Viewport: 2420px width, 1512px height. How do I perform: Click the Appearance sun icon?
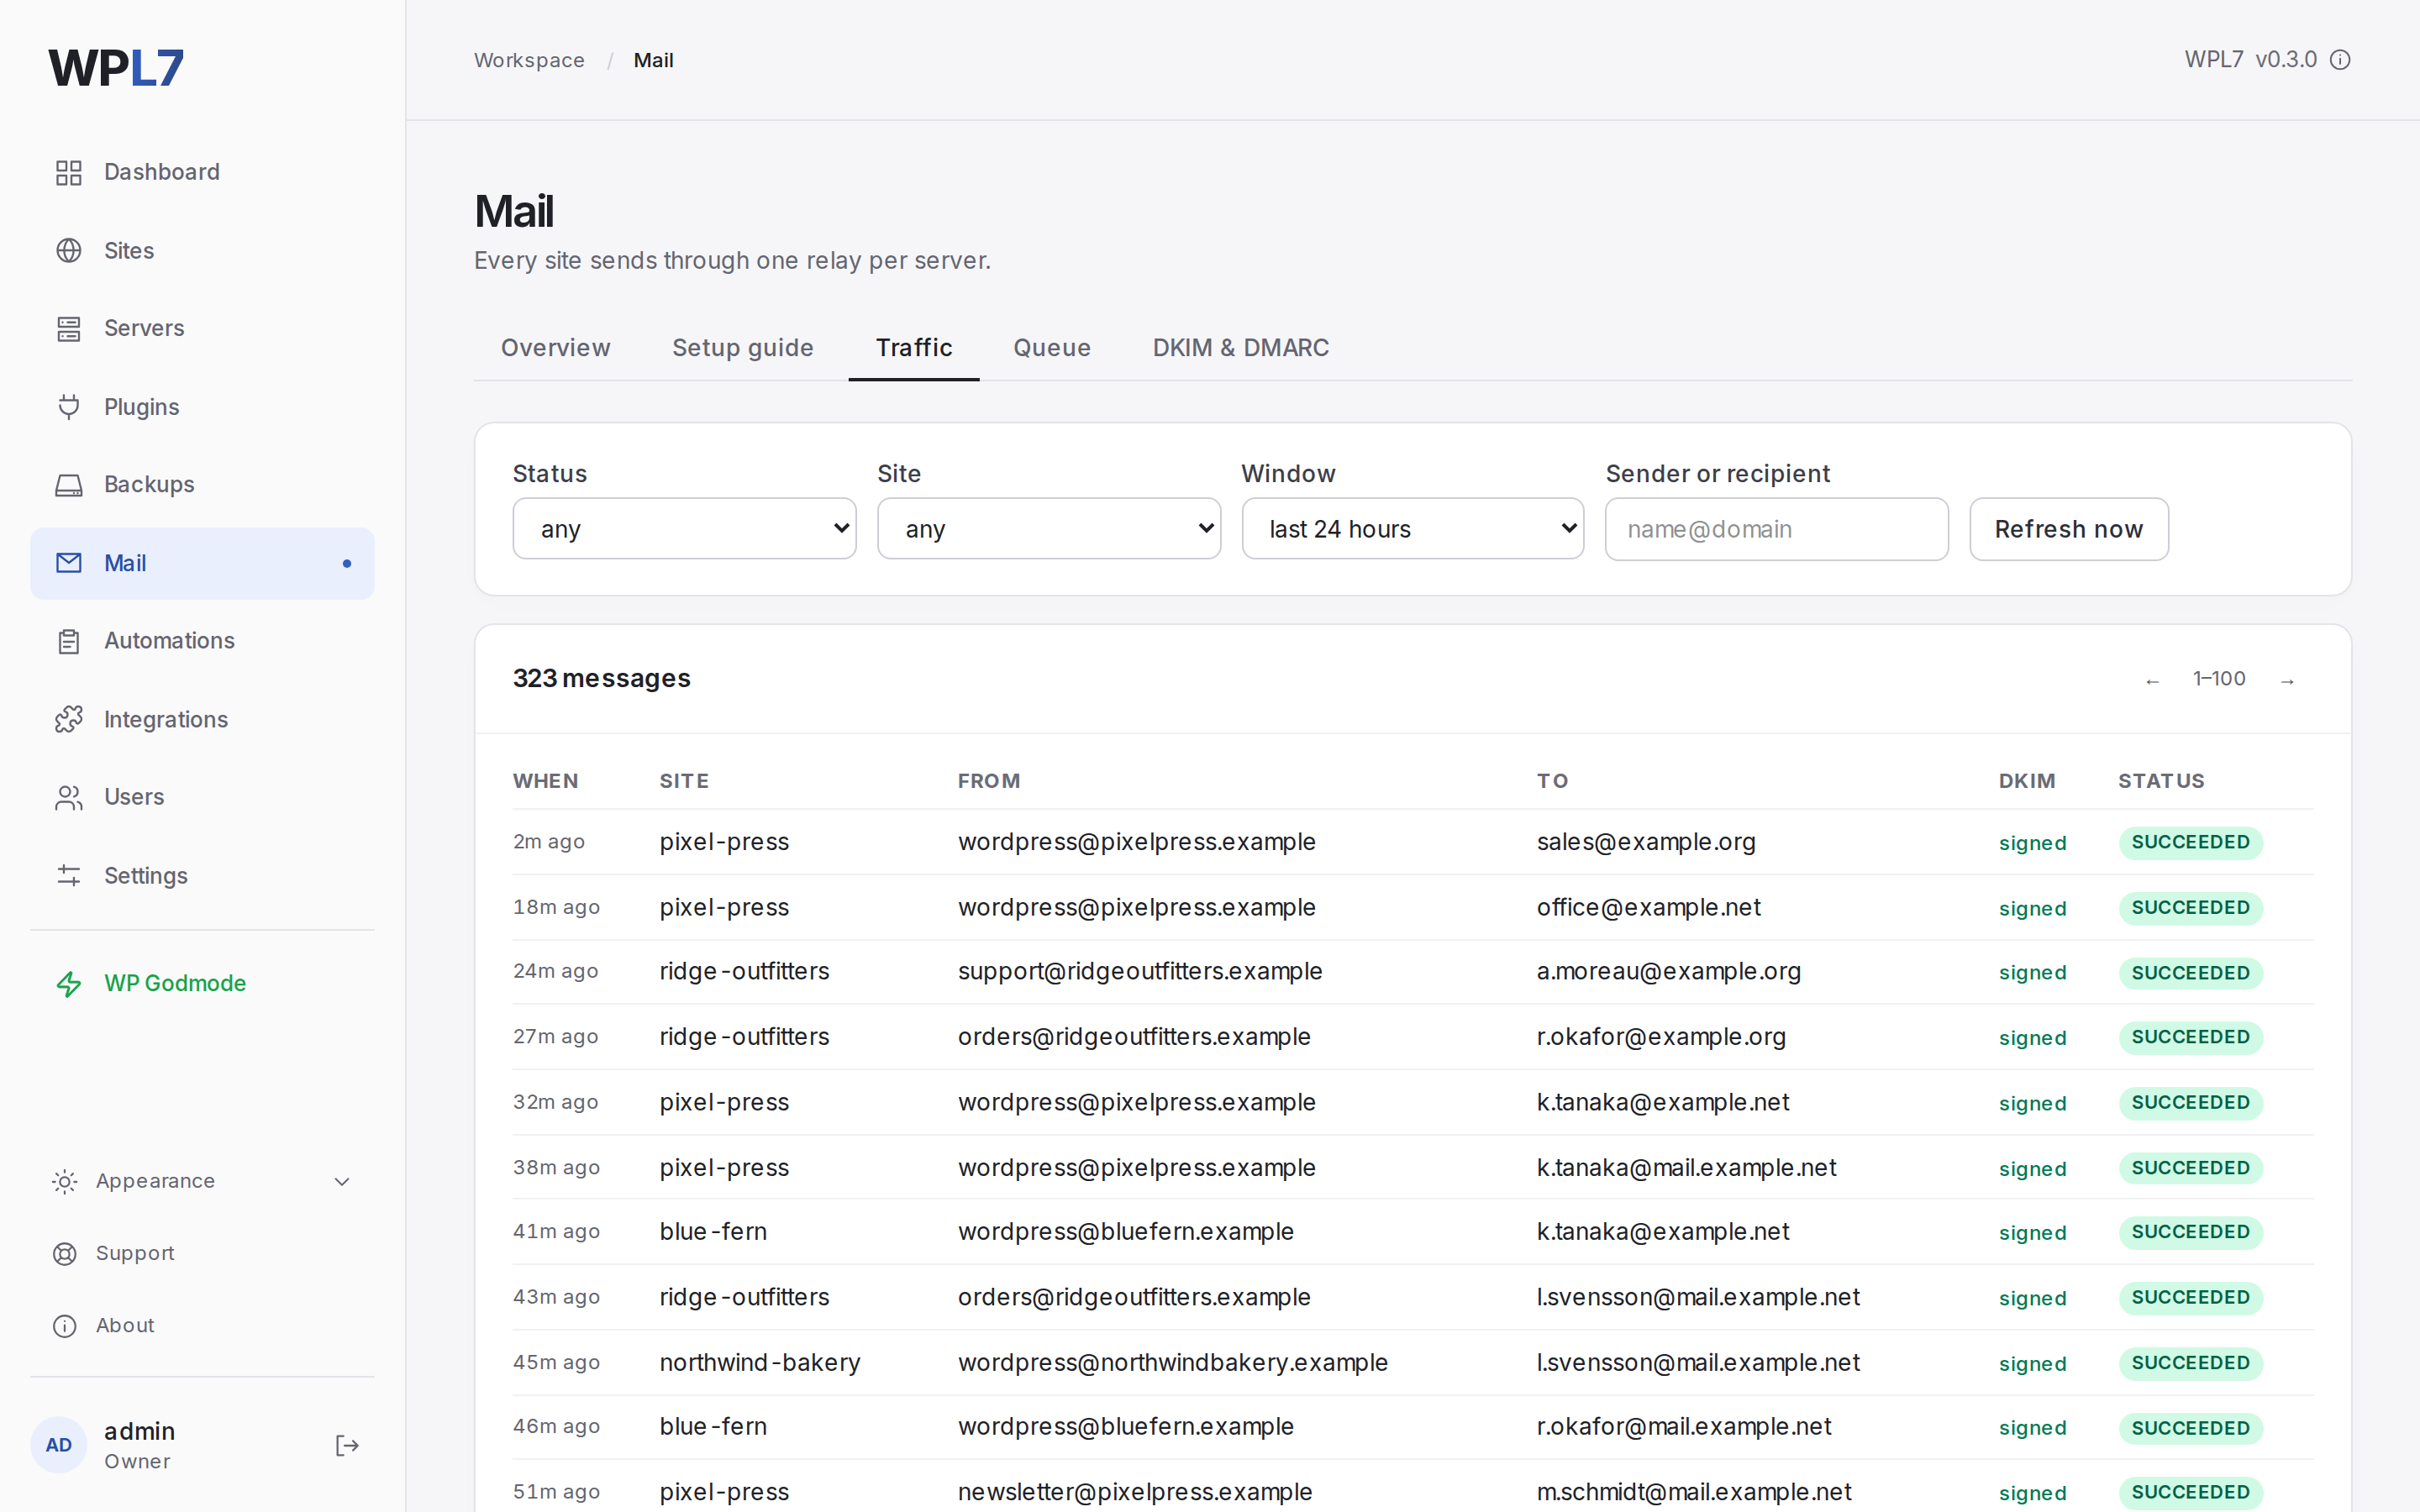click(x=64, y=1181)
